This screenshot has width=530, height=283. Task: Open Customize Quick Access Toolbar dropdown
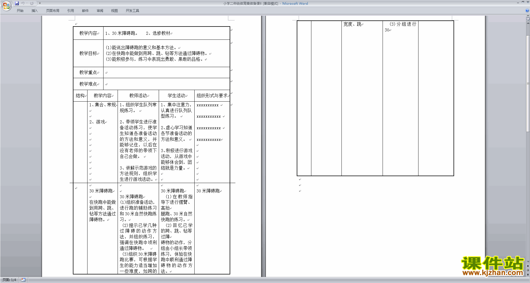coord(40,3)
